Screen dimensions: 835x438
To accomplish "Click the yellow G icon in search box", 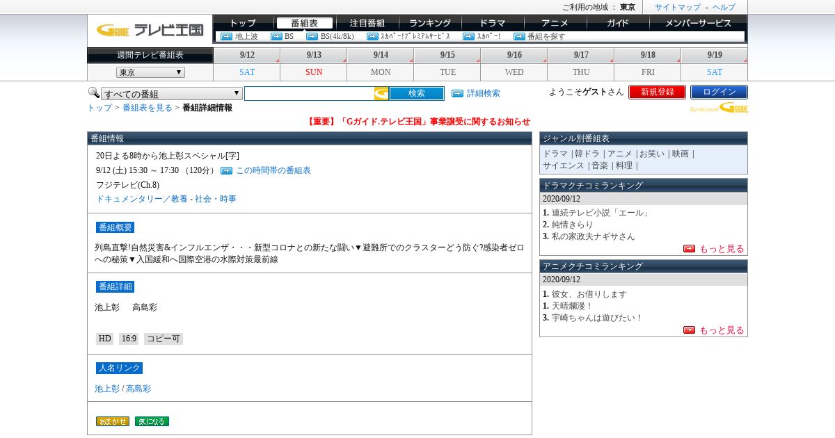I will point(381,93).
